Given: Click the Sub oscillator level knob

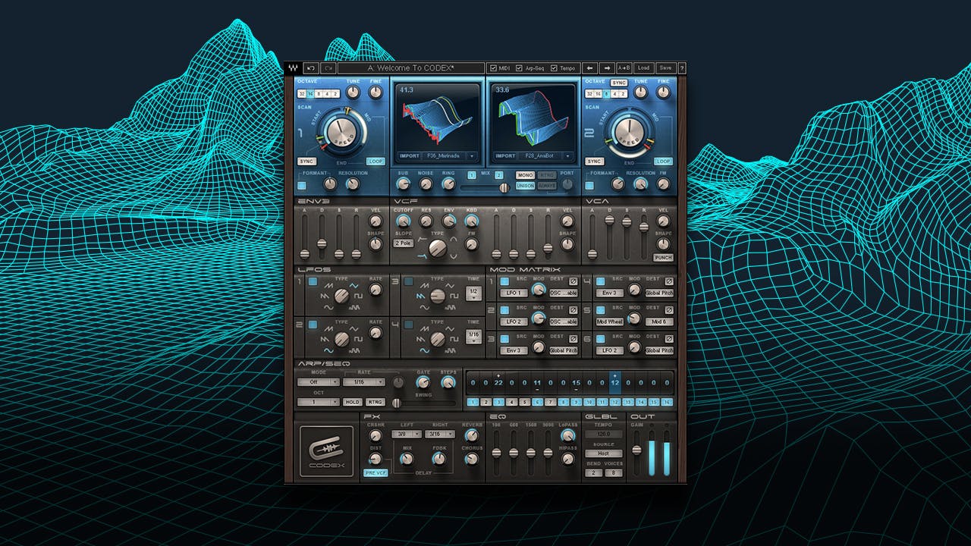Looking at the screenshot, I should pyautogui.click(x=404, y=184).
